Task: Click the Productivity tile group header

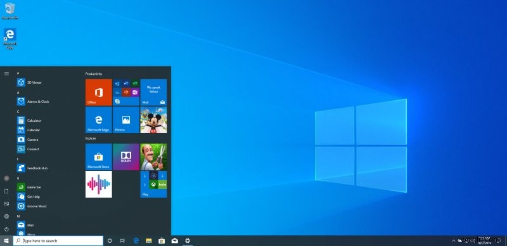Action: pos(94,74)
